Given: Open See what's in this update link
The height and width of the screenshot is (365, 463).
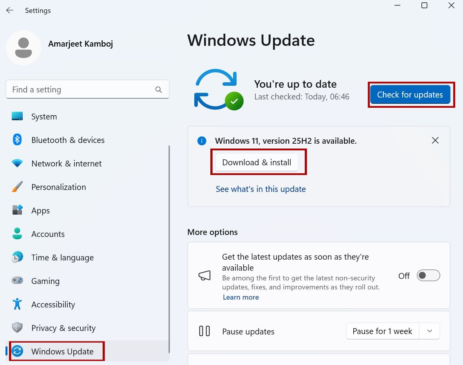Looking at the screenshot, I should 260,189.
